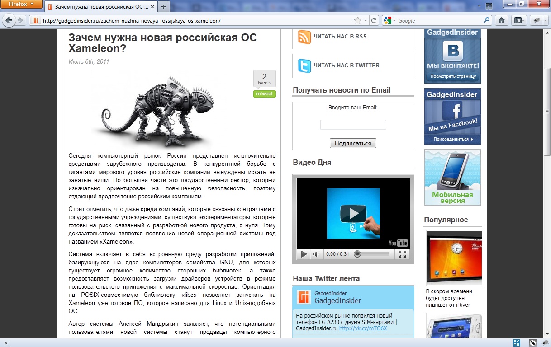Click the blue Twitter "t" icon
This screenshot has height=347, width=551.
pos(304,66)
